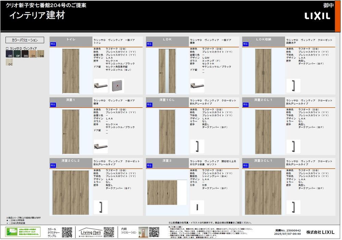Open the 洋室2CL1 closet door preview
This screenshot has width=342, height=240.
pos(263,132)
